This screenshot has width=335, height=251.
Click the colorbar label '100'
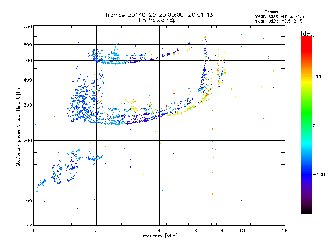[317, 77]
